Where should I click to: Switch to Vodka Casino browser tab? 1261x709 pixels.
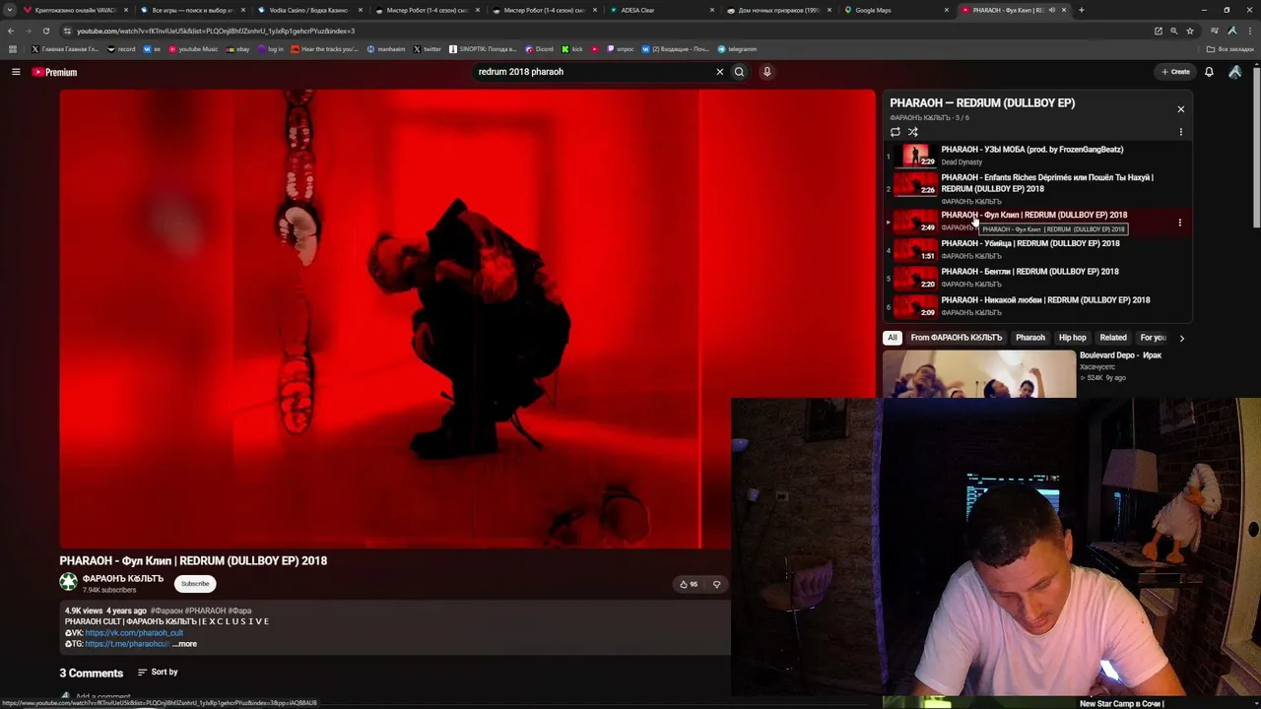tap(307, 10)
